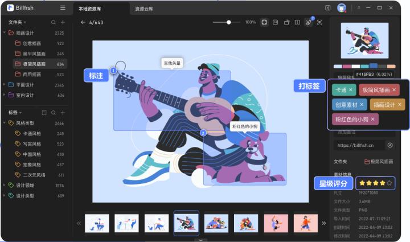Toggle the preview eye icon in toolbar

[x=319, y=22]
